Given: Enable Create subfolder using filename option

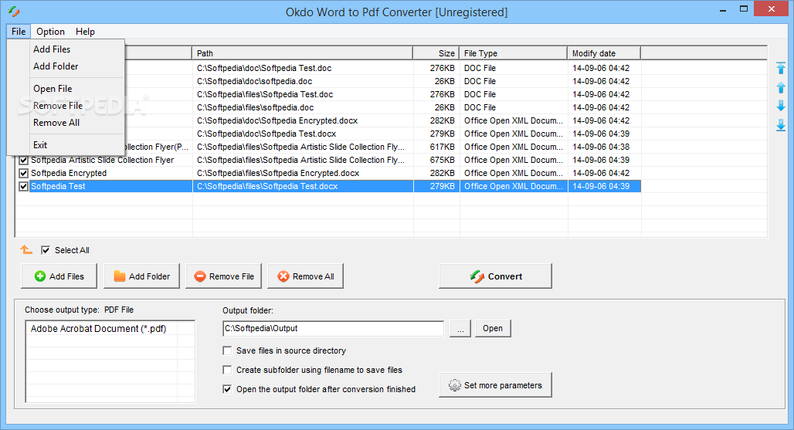Looking at the screenshot, I should (227, 370).
